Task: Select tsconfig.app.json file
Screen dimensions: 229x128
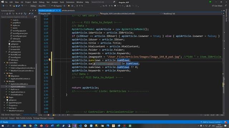Action: [x=19, y=31]
